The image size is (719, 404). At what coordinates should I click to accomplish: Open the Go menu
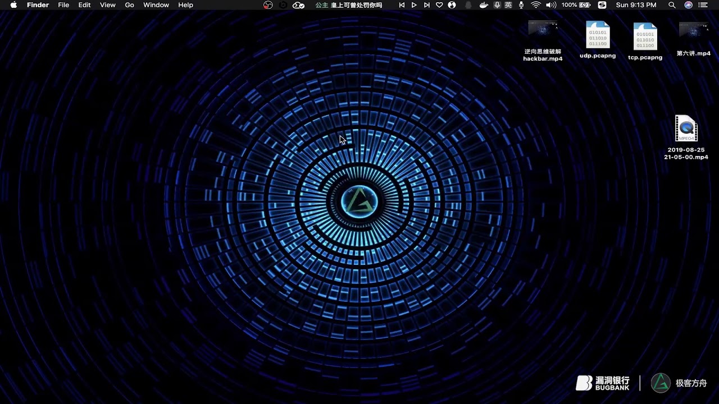tap(129, 5)
